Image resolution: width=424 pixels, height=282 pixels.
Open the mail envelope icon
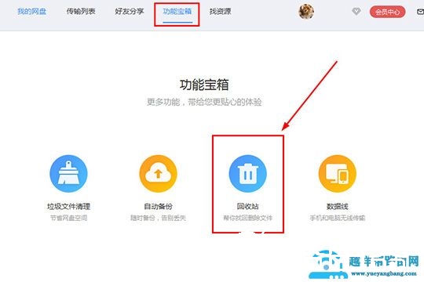click(x=421, y=12)
